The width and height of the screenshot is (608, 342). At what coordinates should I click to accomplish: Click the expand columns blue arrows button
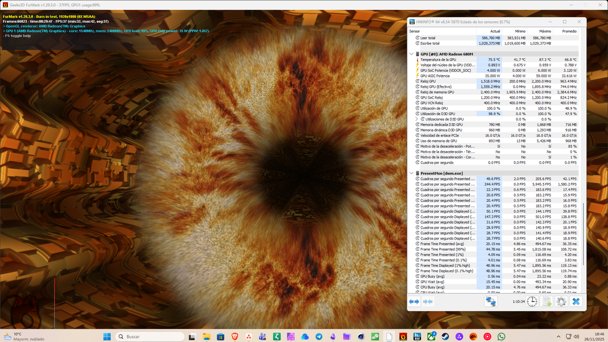point(414,302)
